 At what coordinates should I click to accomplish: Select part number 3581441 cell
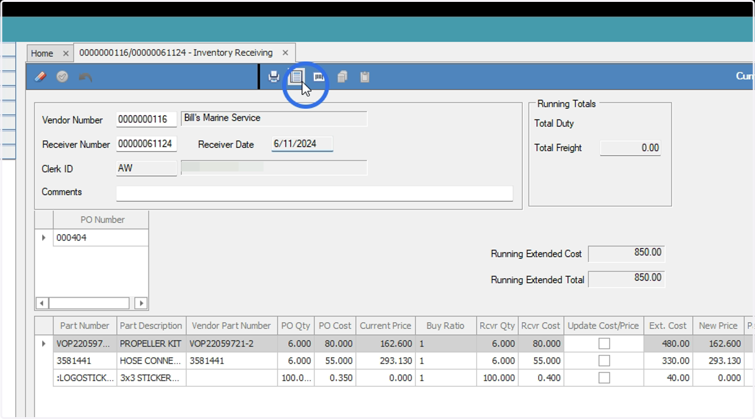pyautogui.click(x=85, y=360)
